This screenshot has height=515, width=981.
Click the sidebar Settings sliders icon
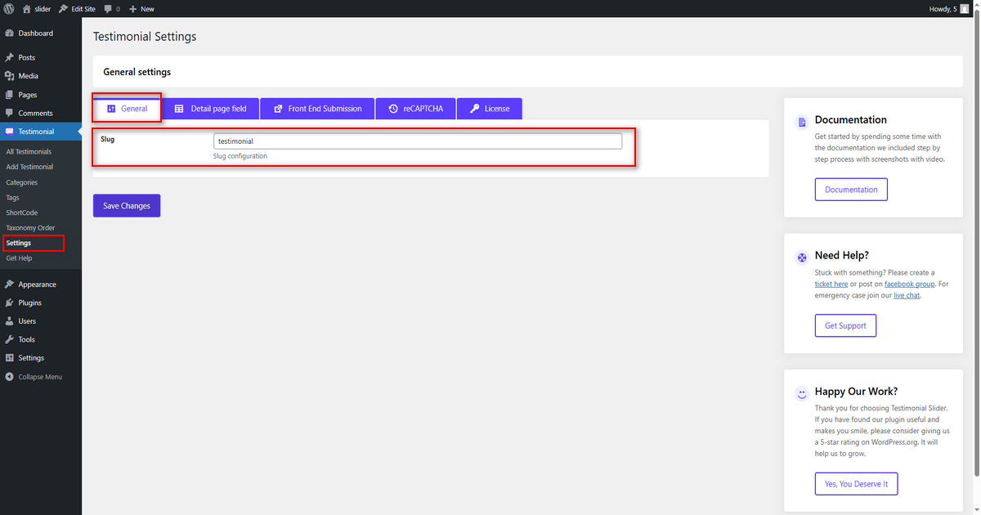(x=9, y=358)
